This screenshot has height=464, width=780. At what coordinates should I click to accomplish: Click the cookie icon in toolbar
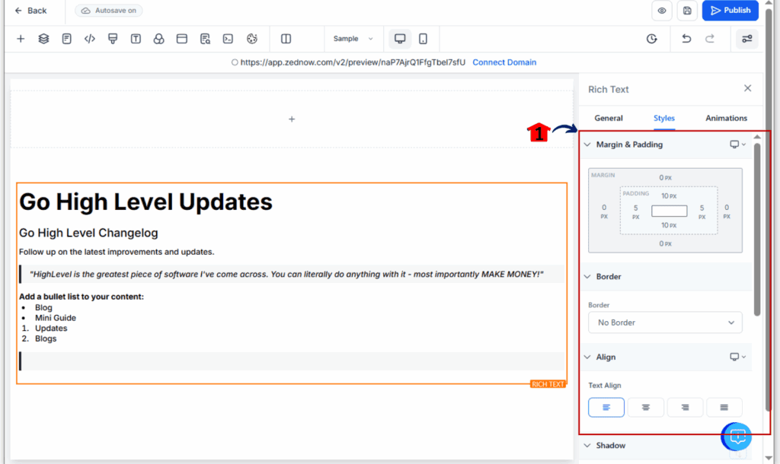[252, 39]
